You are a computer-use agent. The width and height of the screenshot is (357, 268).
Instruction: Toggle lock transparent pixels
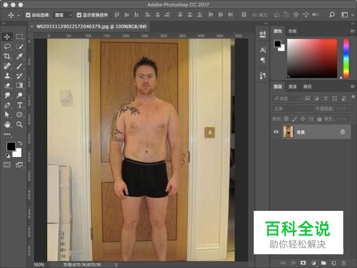click(x=286, y=119)
